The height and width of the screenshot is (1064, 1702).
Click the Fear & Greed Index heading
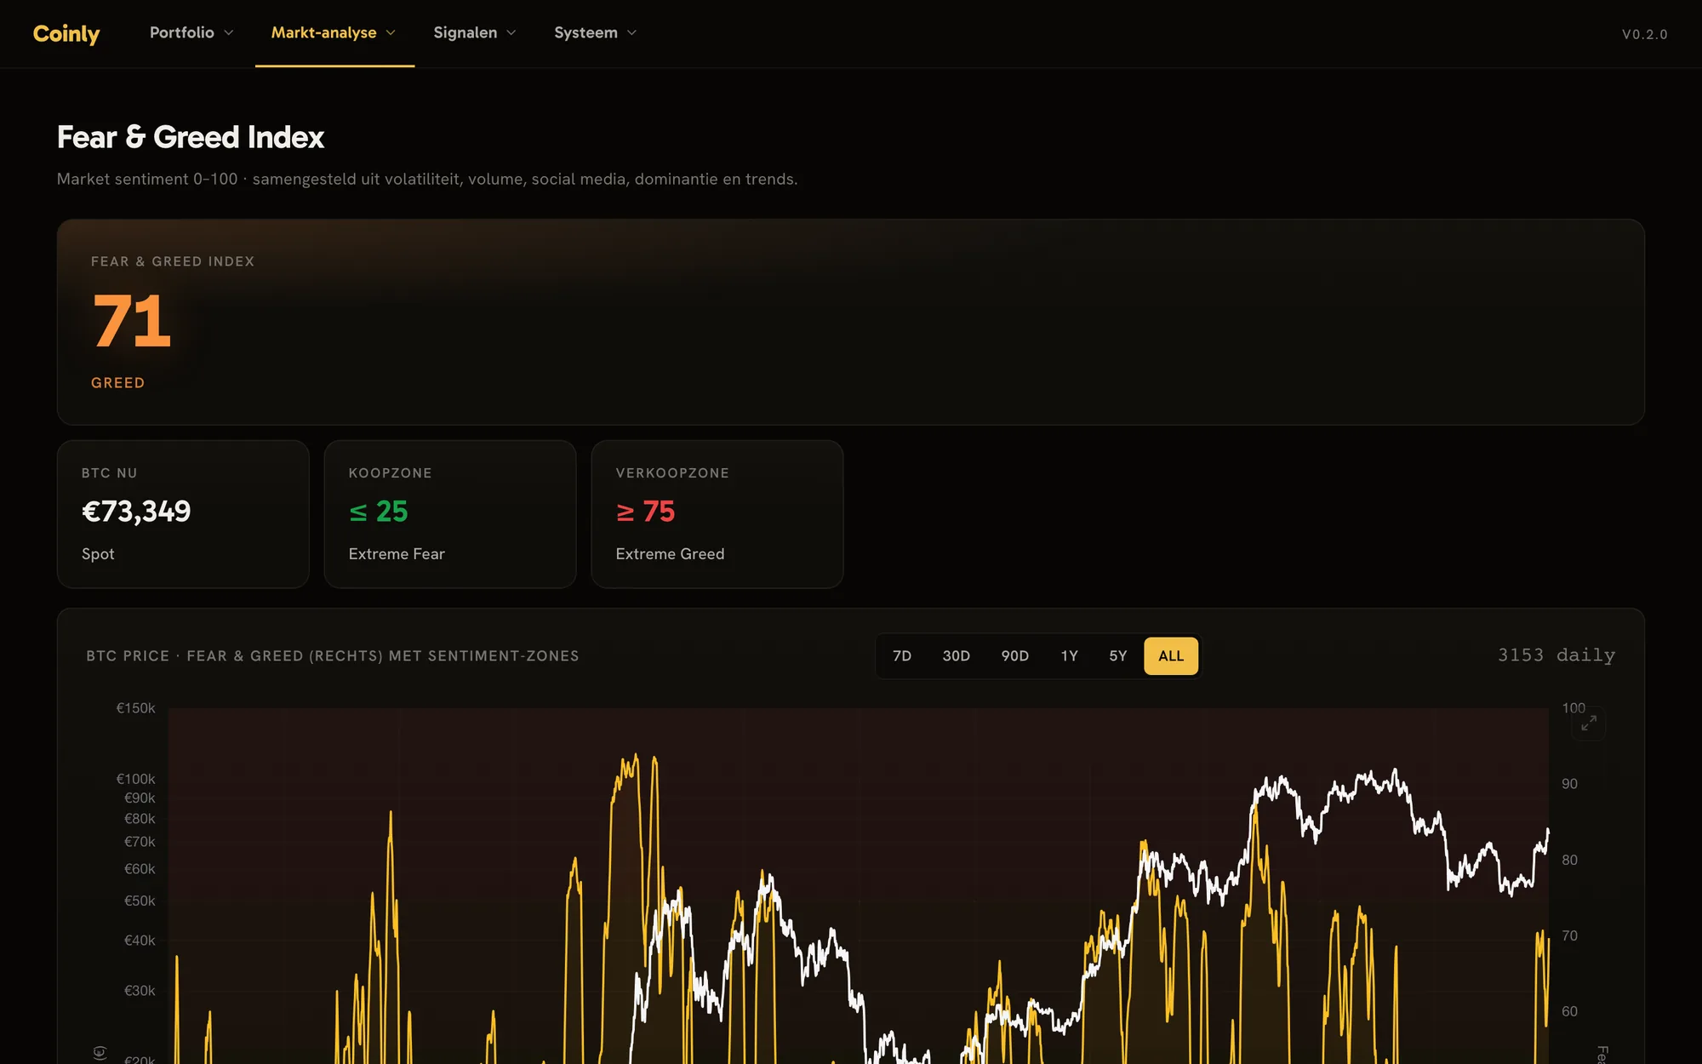click(x=191, y=137)
